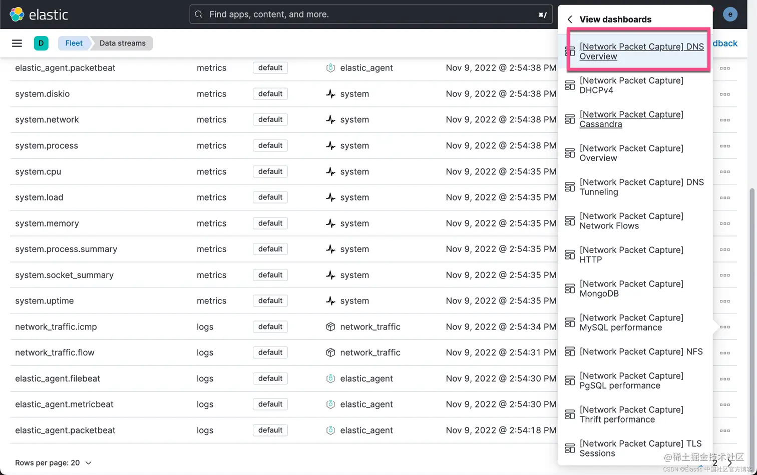Viewport: 757px width, 475px height.
Task: Click dashboard icon beside TLS Sessions entry
Action: pos(570,448)
